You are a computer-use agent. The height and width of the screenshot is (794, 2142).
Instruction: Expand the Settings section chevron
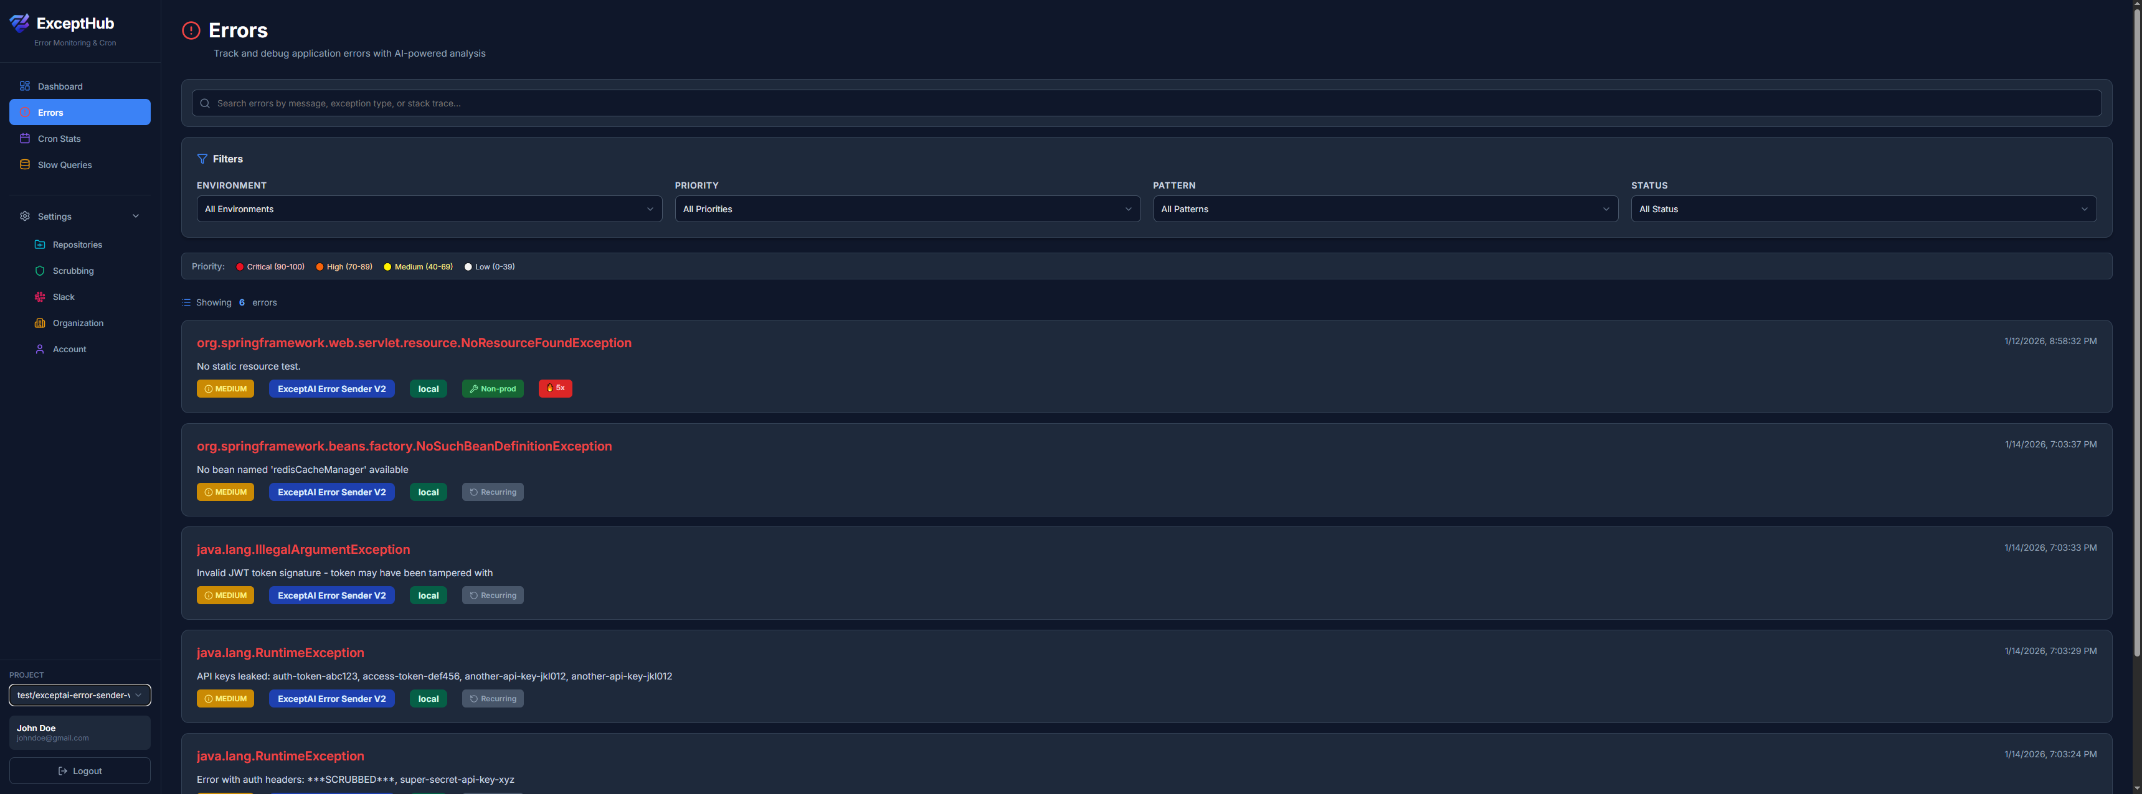[x=136, y=215]
